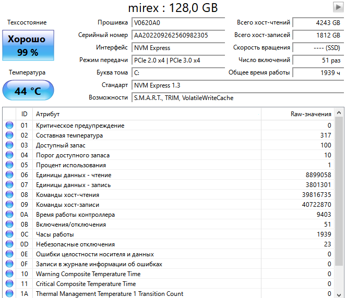Click the Raw-значения column header
The image size is (346, 298).
pos(311,114)
